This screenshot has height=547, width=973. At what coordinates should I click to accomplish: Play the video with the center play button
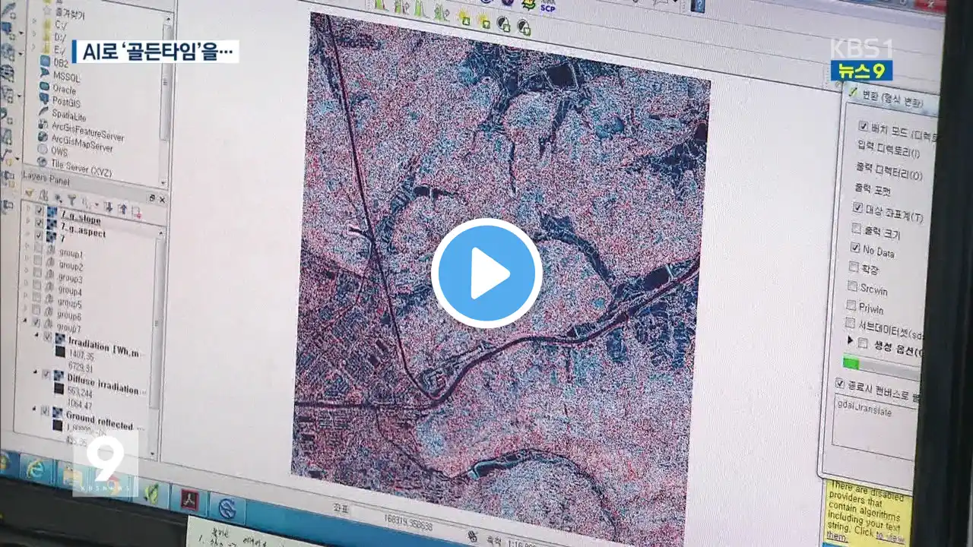486,273
